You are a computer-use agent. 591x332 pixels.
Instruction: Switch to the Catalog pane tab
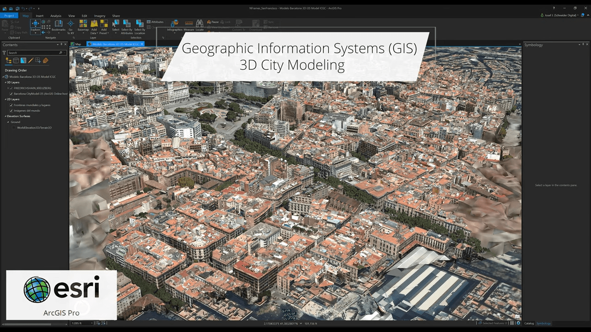(x=529, y=323)
